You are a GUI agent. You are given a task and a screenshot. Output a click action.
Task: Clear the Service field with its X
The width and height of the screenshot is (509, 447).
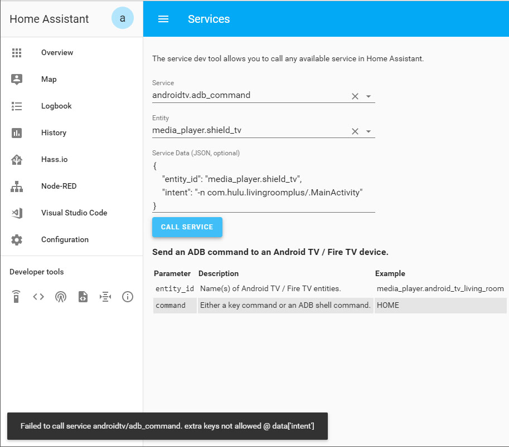click(x=355, y=96)
